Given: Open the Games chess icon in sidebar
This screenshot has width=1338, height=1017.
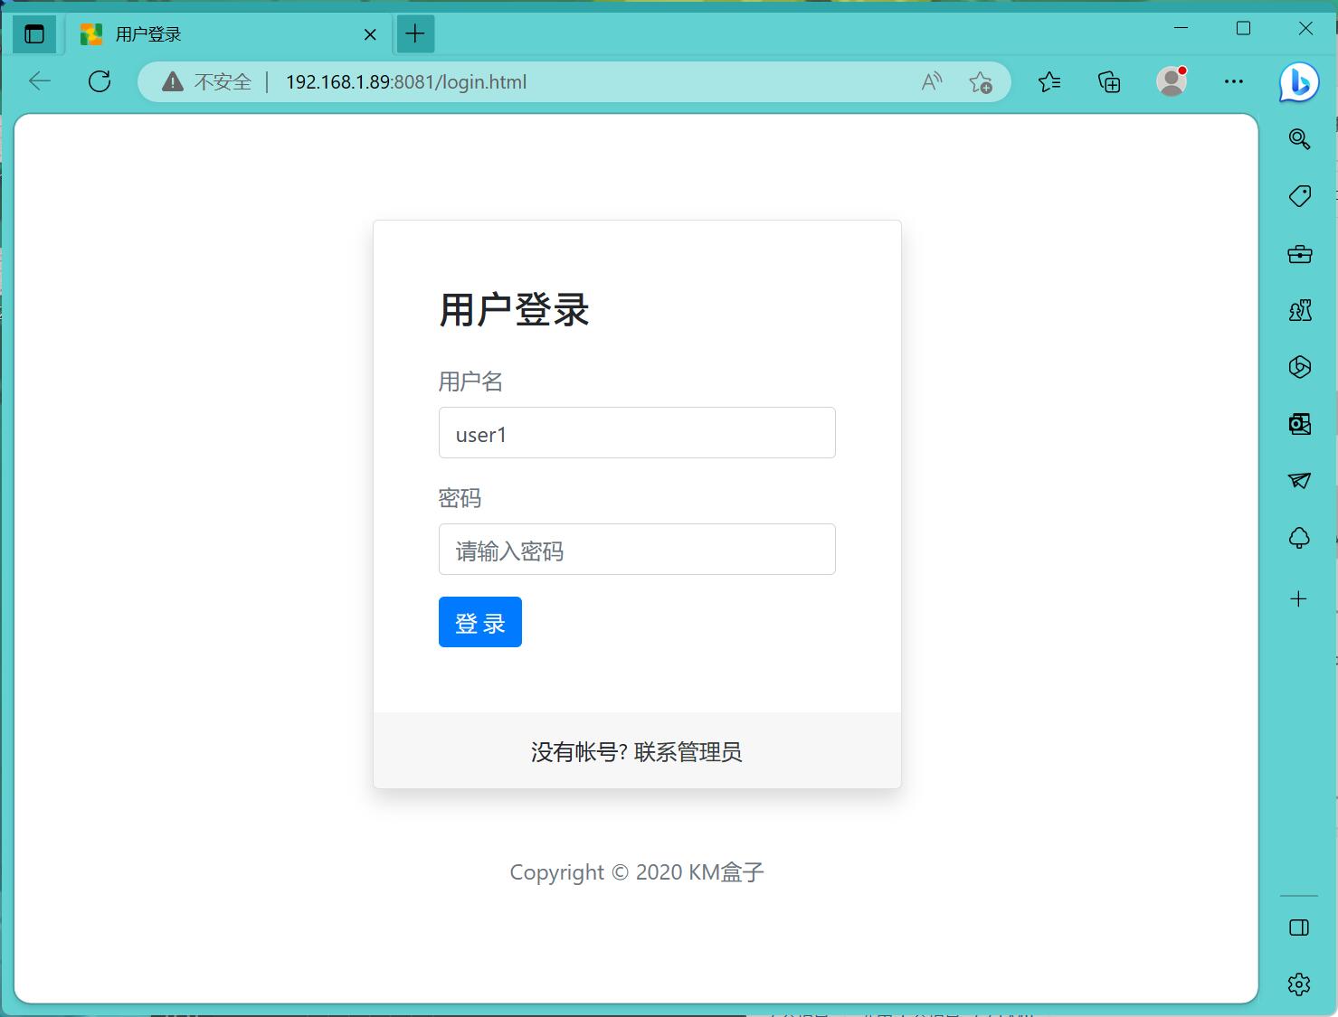Looking at the screenshot, I should pyautogui.click(x=1299, y=311).
